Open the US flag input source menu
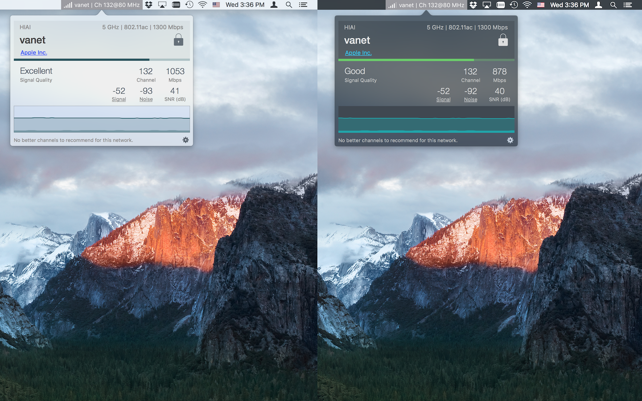Viewport: 642px width, 401px height. (216, 5)
